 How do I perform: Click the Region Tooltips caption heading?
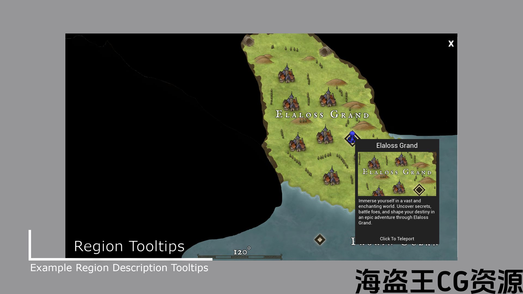(129, 246)
